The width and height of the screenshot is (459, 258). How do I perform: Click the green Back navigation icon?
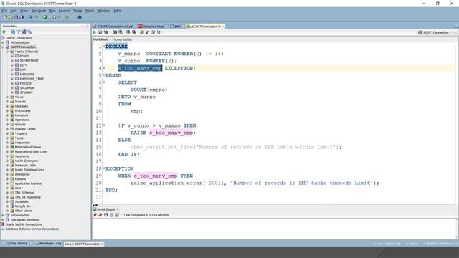click(44, 17)
